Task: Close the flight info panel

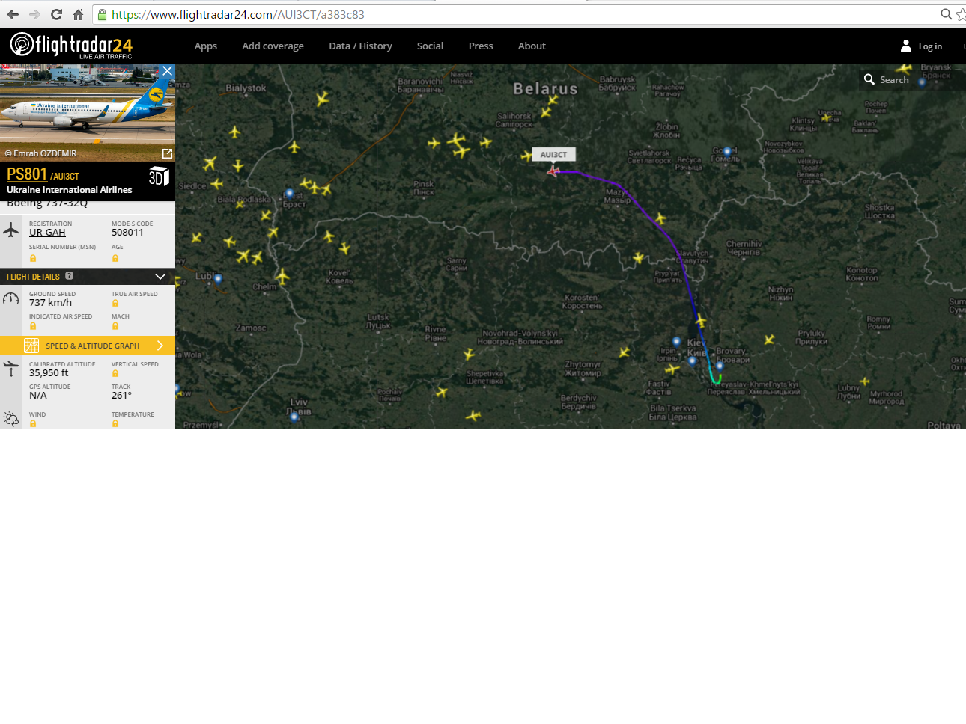Action: pos(167,71)
